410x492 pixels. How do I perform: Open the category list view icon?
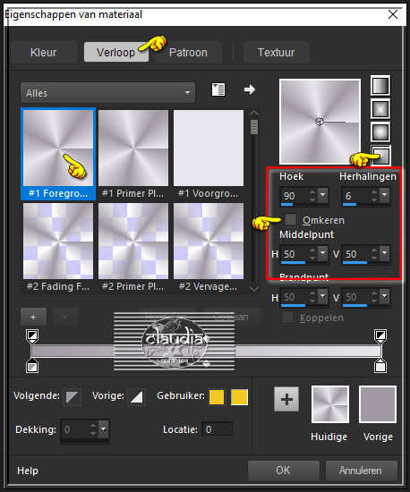point(218,89)
